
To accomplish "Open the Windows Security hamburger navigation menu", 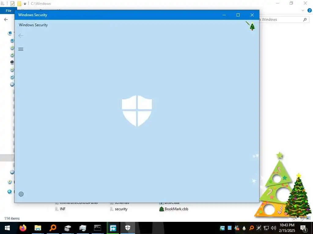I will click(x=21, y=49).
